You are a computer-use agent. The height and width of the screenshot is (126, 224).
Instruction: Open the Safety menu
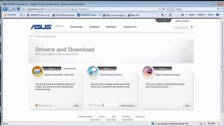tap(201, 15)
